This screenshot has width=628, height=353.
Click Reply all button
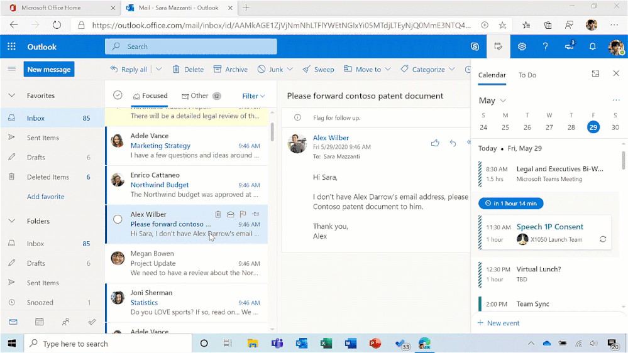coord(129,69)
